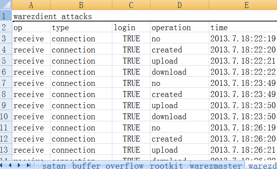Screen dimensions: 277x169
Task: Select the rootkit sheet tab
Action: 166,165
